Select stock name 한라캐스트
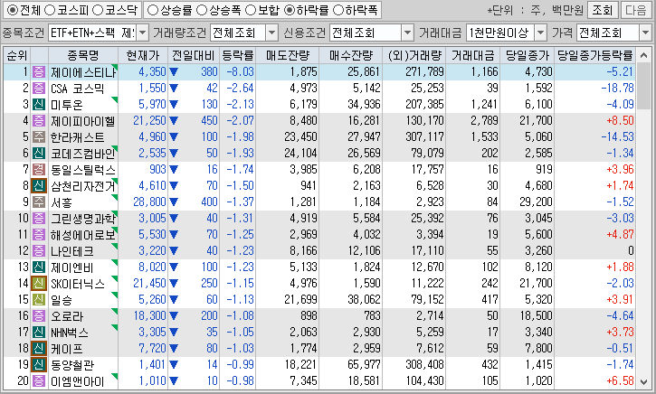 (78, 137)
